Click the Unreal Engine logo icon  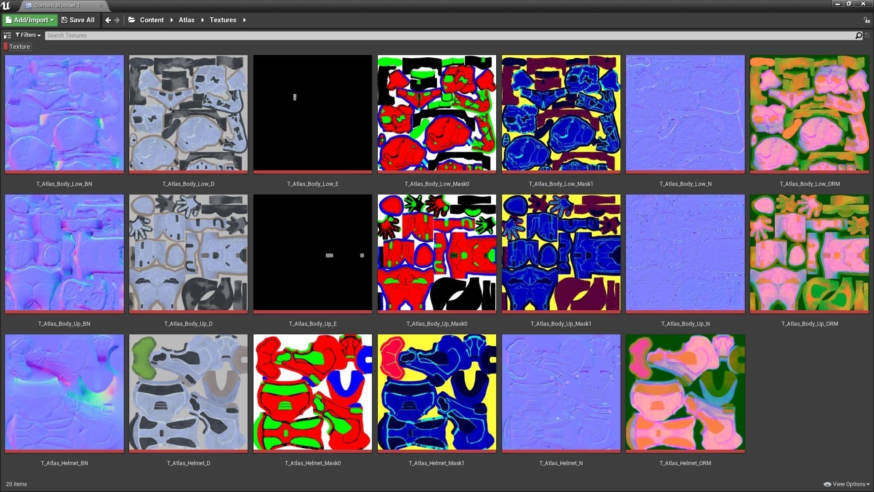(x=6, y=5)
